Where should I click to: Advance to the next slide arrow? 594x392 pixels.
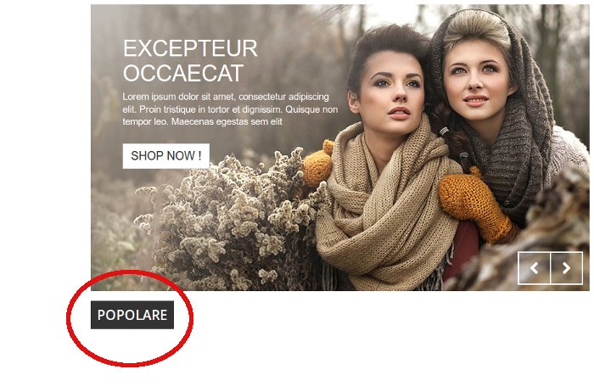click(566, 268)
